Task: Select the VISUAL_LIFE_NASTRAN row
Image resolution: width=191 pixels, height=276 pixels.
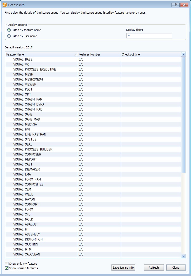Action: pyautogui.click(x=93, y=134)
